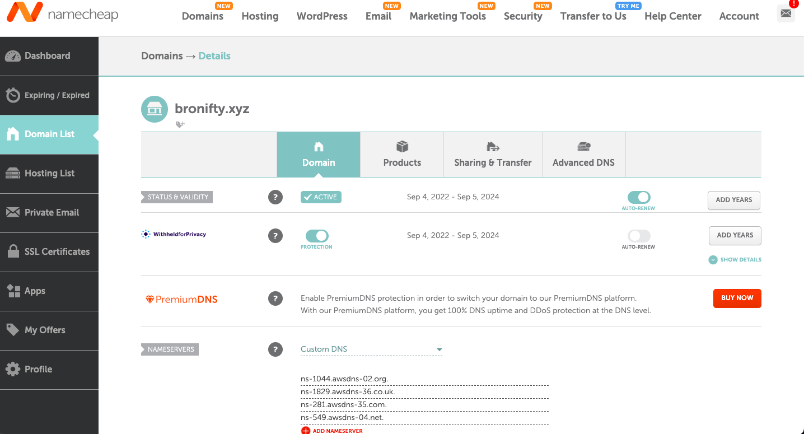Add nameserver using Add Nameserver link

333,430
